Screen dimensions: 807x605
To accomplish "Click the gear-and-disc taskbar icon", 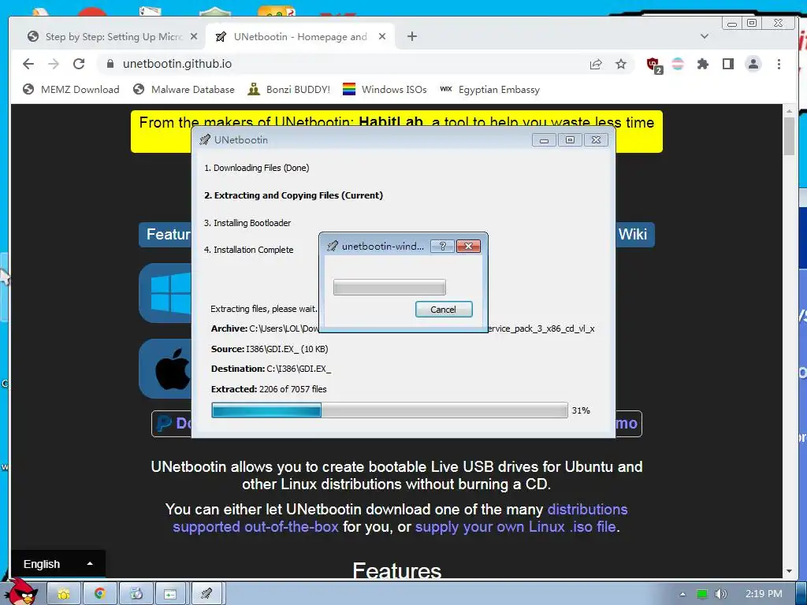I will [x=136, y=594].
